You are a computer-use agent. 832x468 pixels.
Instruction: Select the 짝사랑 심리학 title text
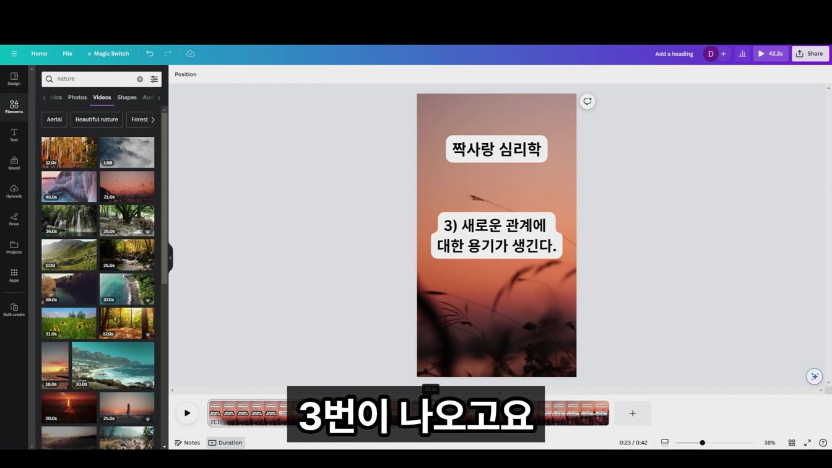click(x=496, y=149)
